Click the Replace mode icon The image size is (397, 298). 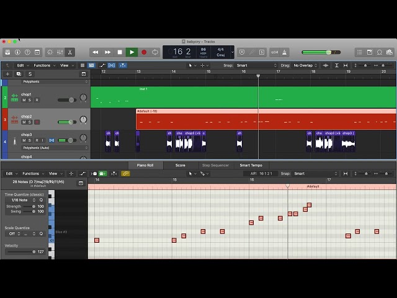point(242,52)
